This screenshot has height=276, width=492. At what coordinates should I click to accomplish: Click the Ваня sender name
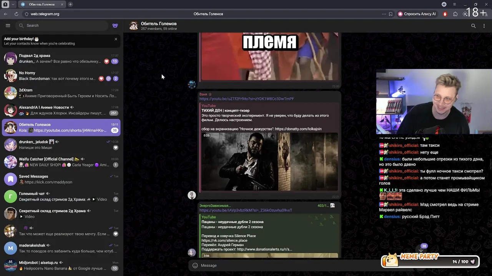click(203, 94)
